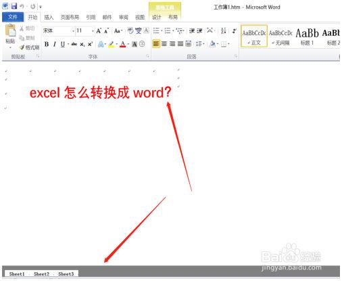The width and height of the screenshot is (342, 281).
Task: Click the Word application icon in title bar
Action: pos(5,6)
